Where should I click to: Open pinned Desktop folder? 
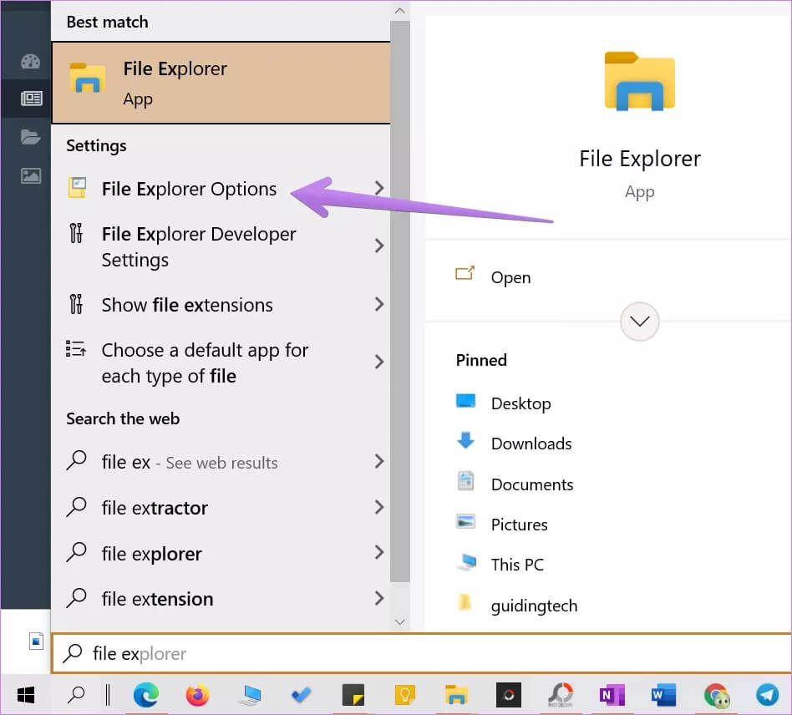coord(520,403)
